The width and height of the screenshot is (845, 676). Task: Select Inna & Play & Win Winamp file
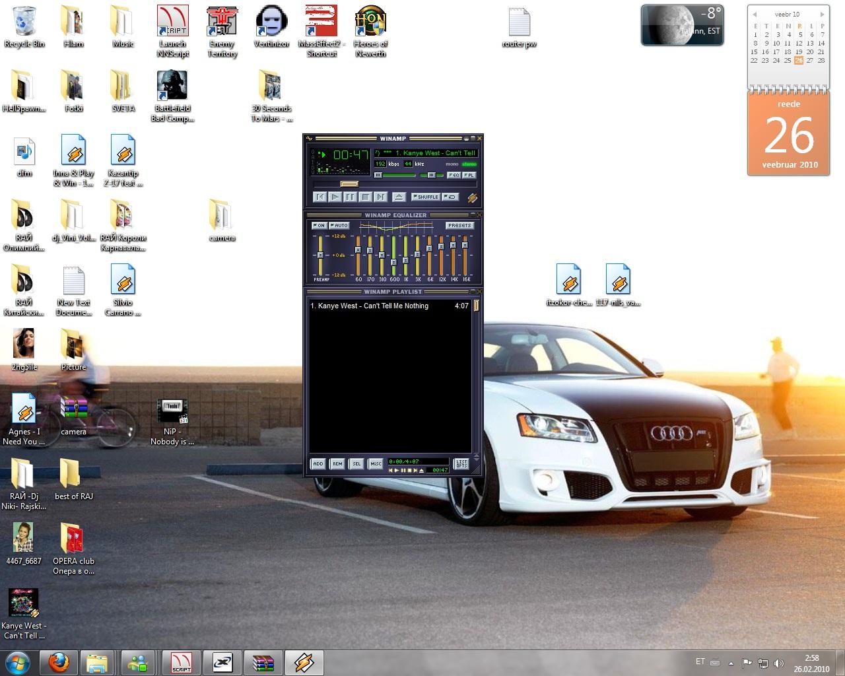pyautogui.click(x=74, y=160)
